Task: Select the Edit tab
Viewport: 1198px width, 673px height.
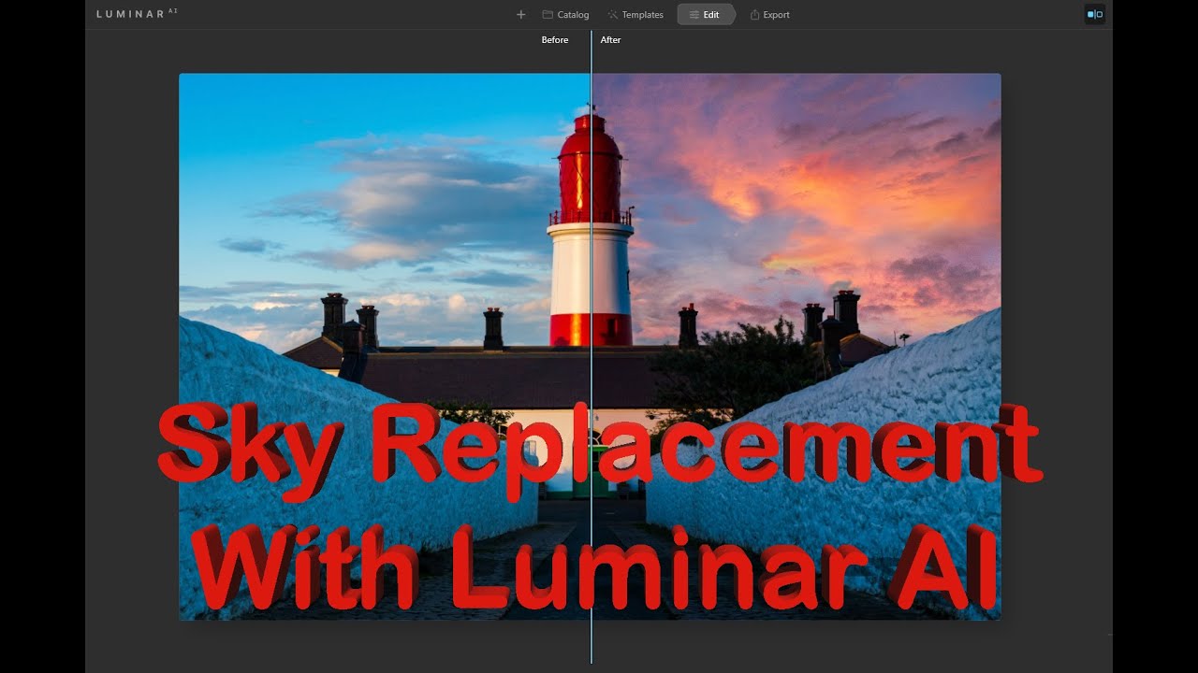Action: click(706, 15)
